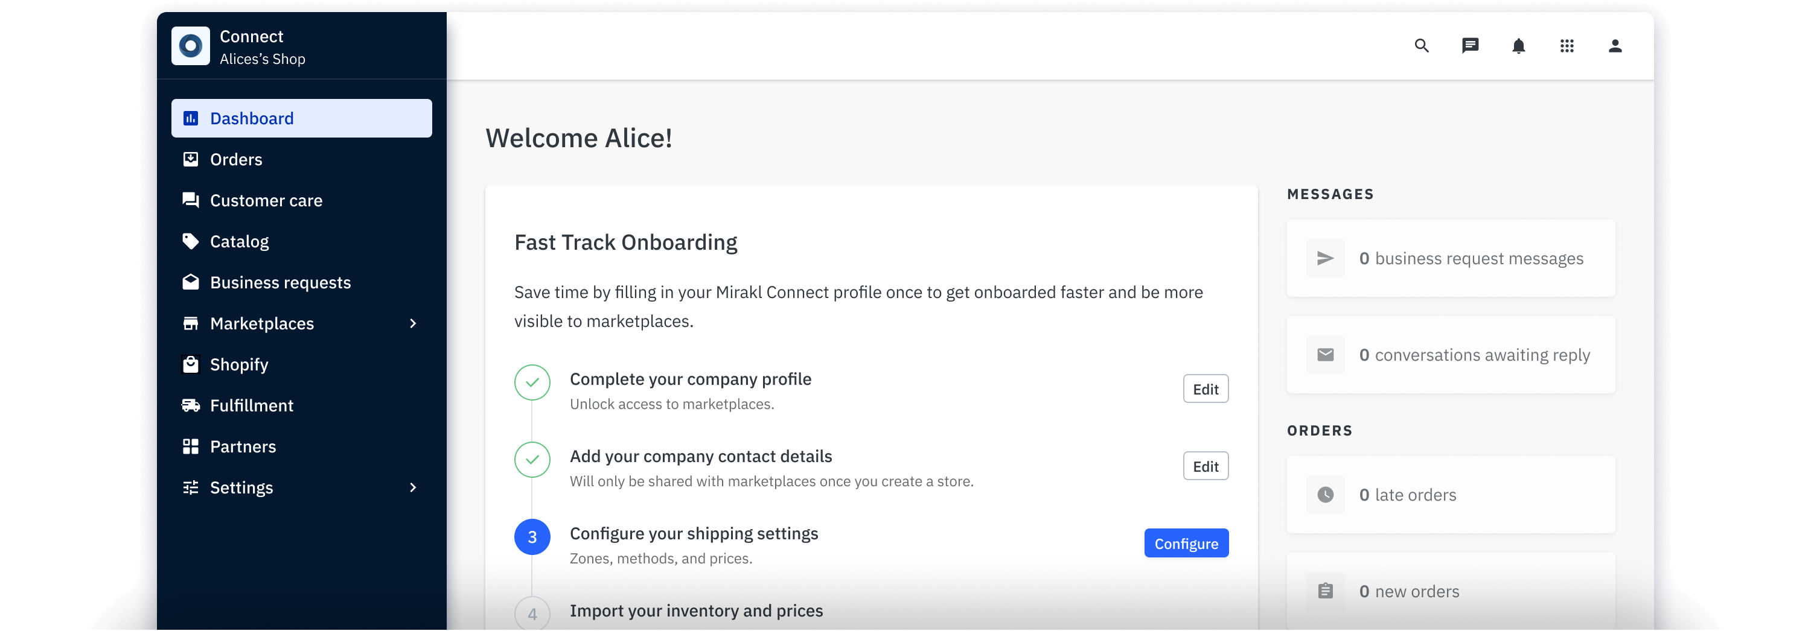Open the Customer care section
1811x631 pixels.
click(266, 200)
